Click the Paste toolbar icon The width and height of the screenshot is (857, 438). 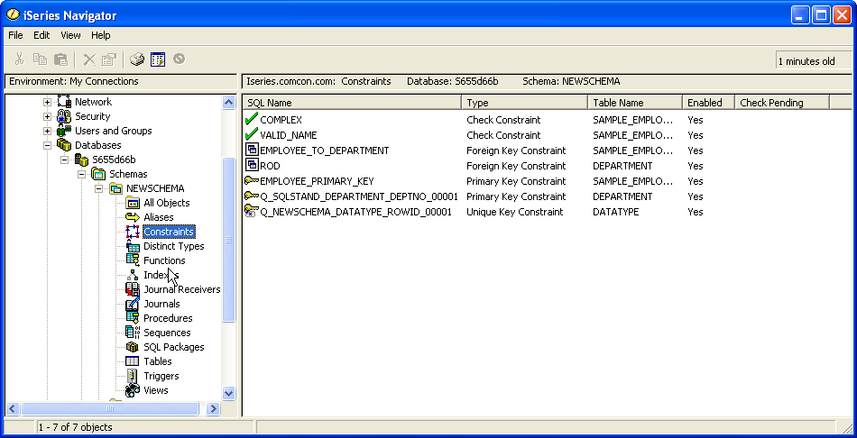pyautogui.click(x=60, y=59)
